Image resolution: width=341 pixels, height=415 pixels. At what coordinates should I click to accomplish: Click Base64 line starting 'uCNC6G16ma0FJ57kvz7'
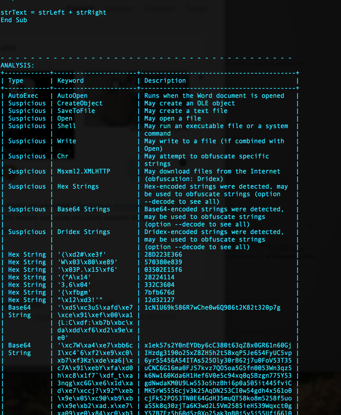coord(218,368)
